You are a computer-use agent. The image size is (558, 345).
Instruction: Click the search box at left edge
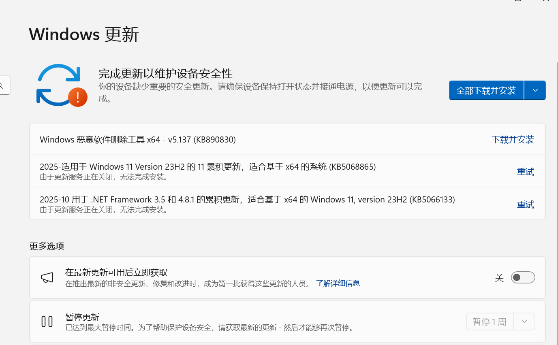[x=4, y=85]
